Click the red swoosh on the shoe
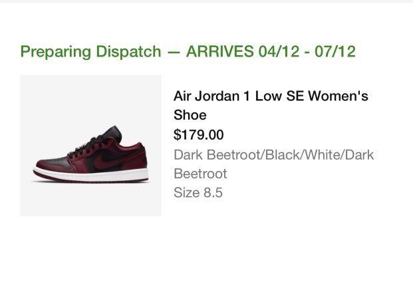Screen dimensions: 413x284 [109, 161]
